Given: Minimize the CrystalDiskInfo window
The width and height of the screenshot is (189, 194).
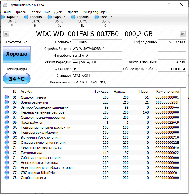Looking at the screenshot, I should point(156,5).
